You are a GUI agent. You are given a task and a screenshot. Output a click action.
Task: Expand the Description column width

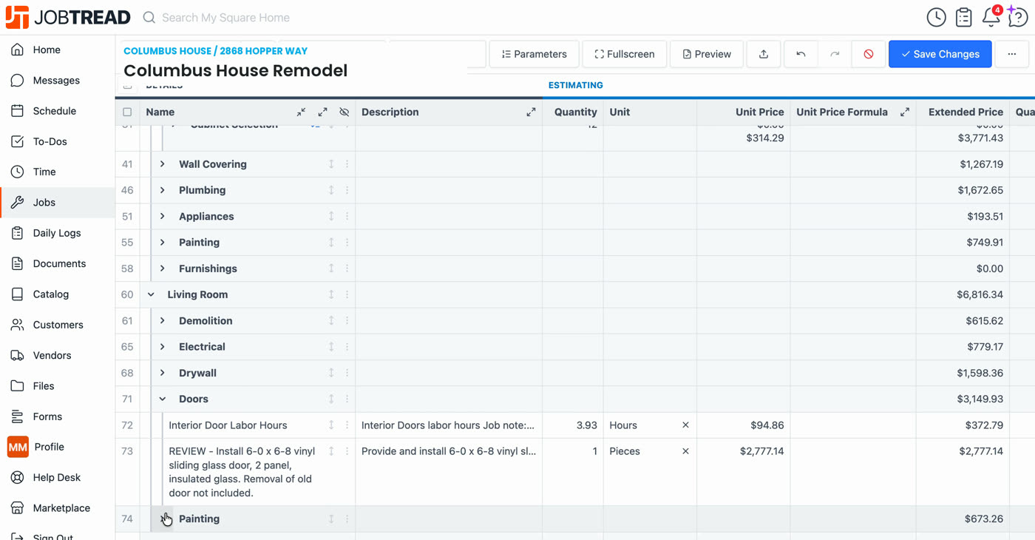click(531, 112)
